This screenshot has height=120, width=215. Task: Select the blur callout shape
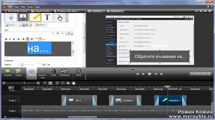click(11, 17)
